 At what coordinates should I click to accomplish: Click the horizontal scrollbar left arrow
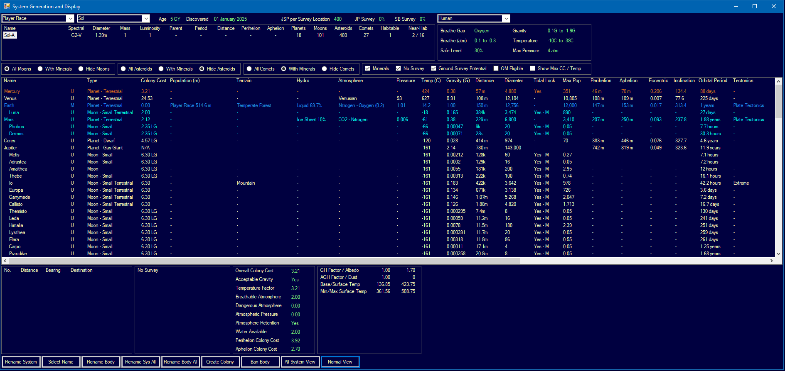click(x=5, y=261)
